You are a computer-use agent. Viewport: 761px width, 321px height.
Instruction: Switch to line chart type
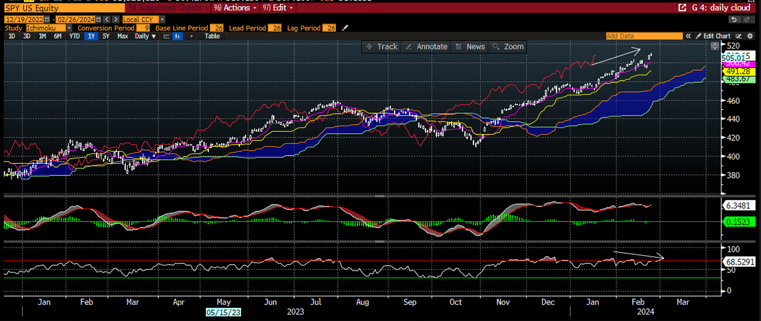pyautogui.click(x=167, y=36)
